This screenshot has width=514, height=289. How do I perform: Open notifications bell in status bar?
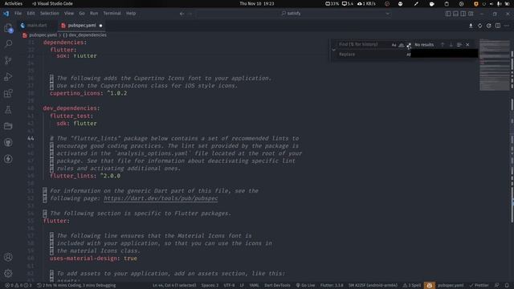[x=507, y=286]
